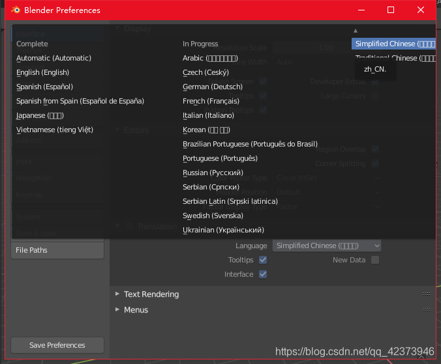Click the Blender logo in title bar
This screenshot has height=364, width=441.
(x=16, y=10)
